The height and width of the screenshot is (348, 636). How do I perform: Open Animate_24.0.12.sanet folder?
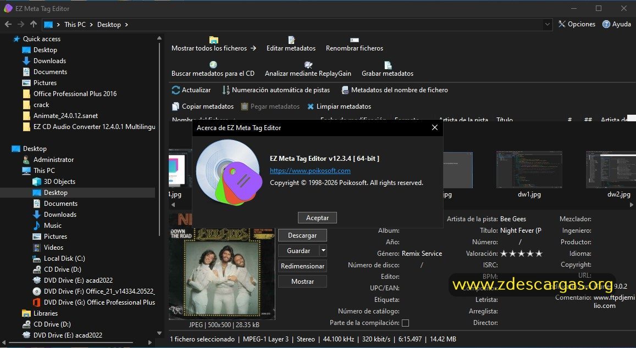click(x=65, y=115)
